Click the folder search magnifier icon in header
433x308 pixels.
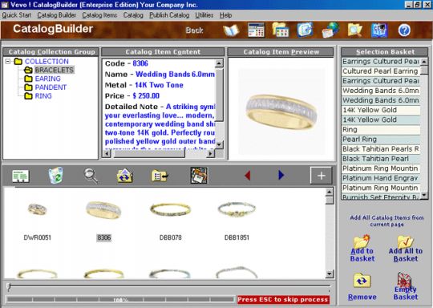click(x=354, y=30)
